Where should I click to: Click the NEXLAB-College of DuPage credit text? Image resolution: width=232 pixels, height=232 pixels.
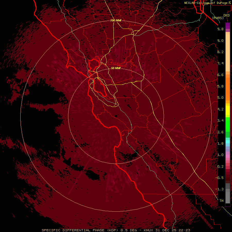(x=206, y=3)
